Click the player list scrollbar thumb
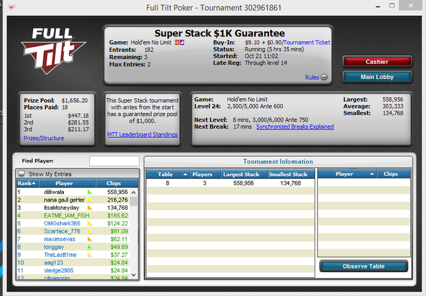The width and height of the screenshot is (426, 296). (133, 202)
